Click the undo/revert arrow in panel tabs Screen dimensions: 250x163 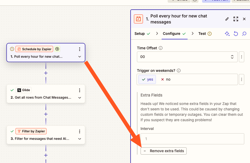coord(236,34)
